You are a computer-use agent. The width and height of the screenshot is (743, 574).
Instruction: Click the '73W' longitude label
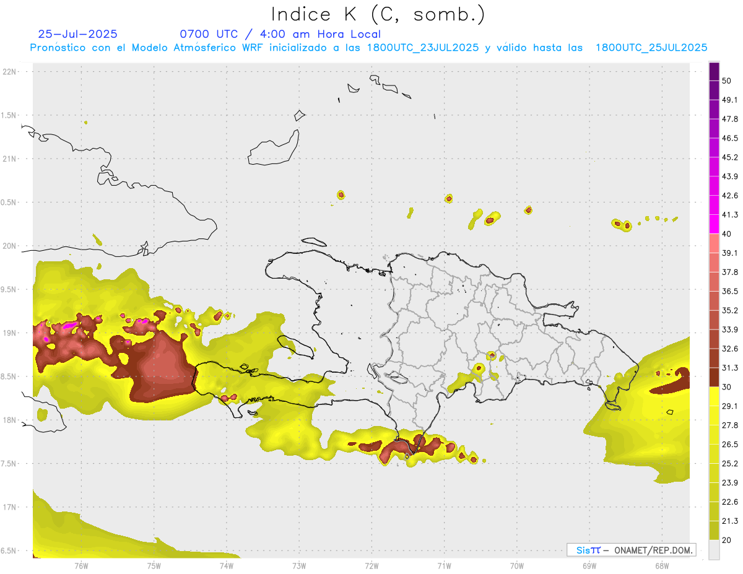coord(299,566)
